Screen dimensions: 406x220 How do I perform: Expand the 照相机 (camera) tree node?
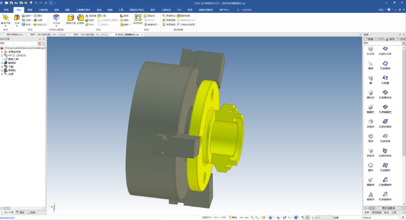[2, 70]
